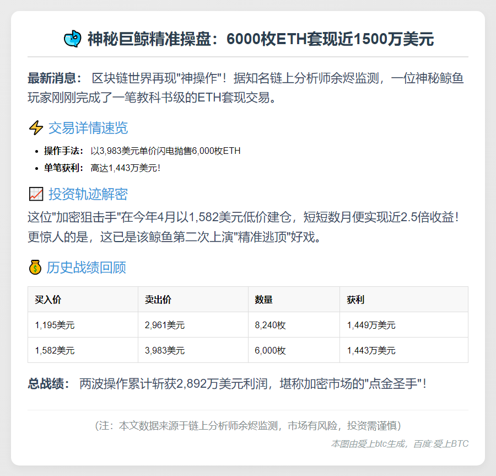Click the bullet label 操作手法：
This screenshot has width=496, height=476.
click(x=63, y=151)
